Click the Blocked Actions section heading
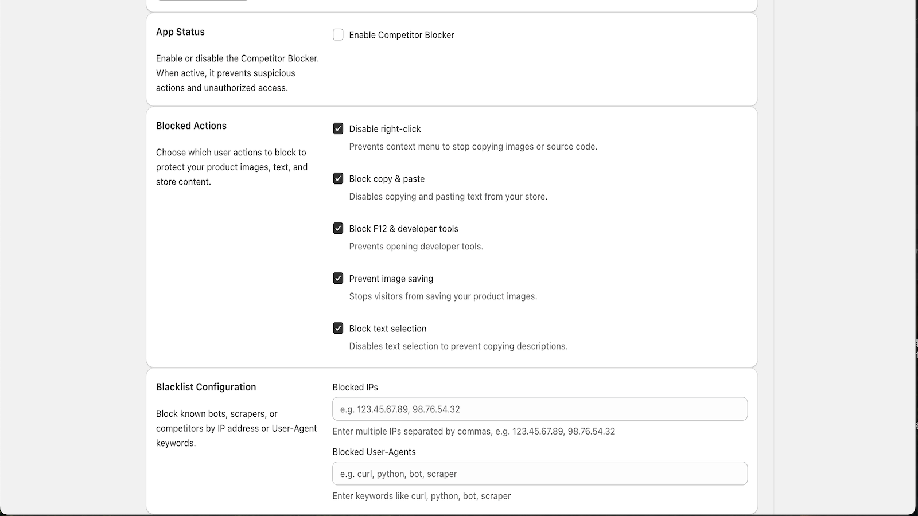Viewport: 918px width, 516px height. pos(191,126)
